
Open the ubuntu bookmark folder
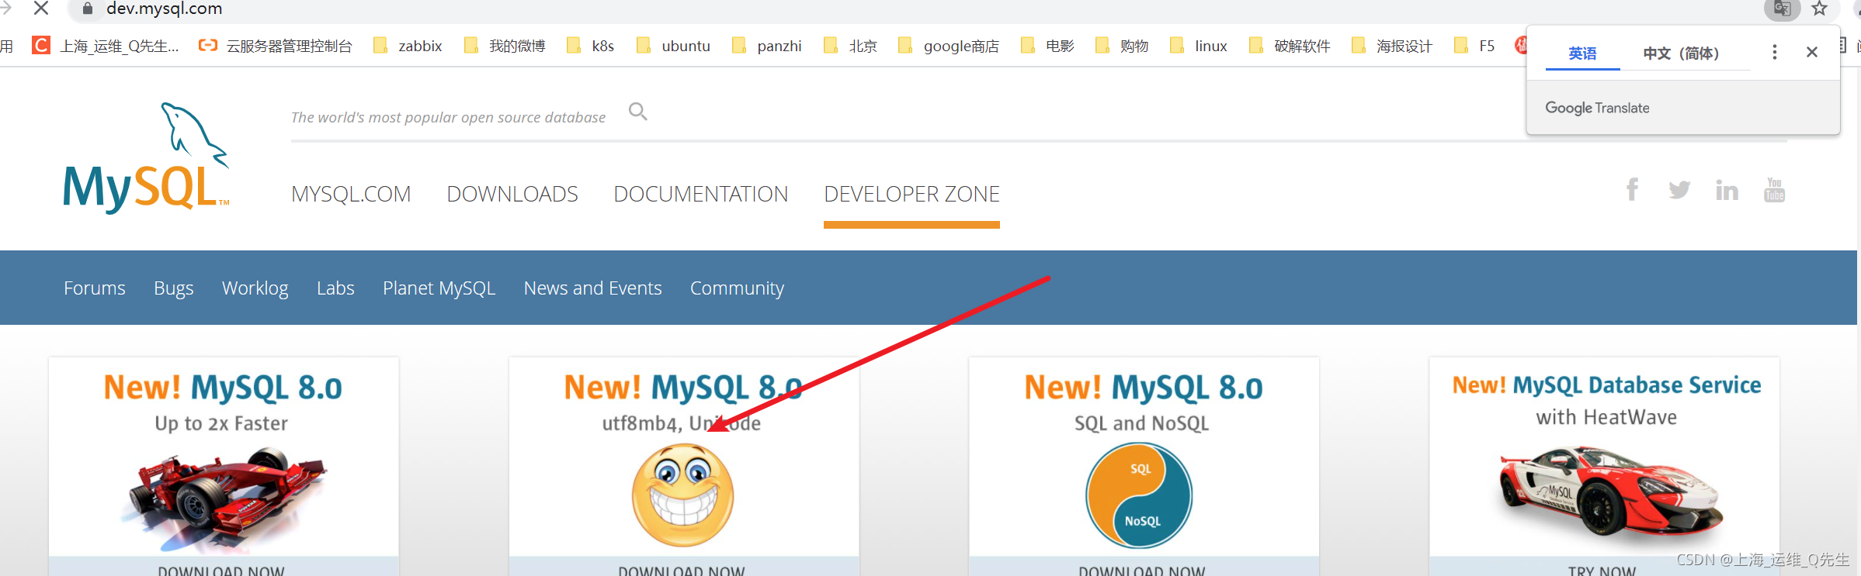point(673,46)
